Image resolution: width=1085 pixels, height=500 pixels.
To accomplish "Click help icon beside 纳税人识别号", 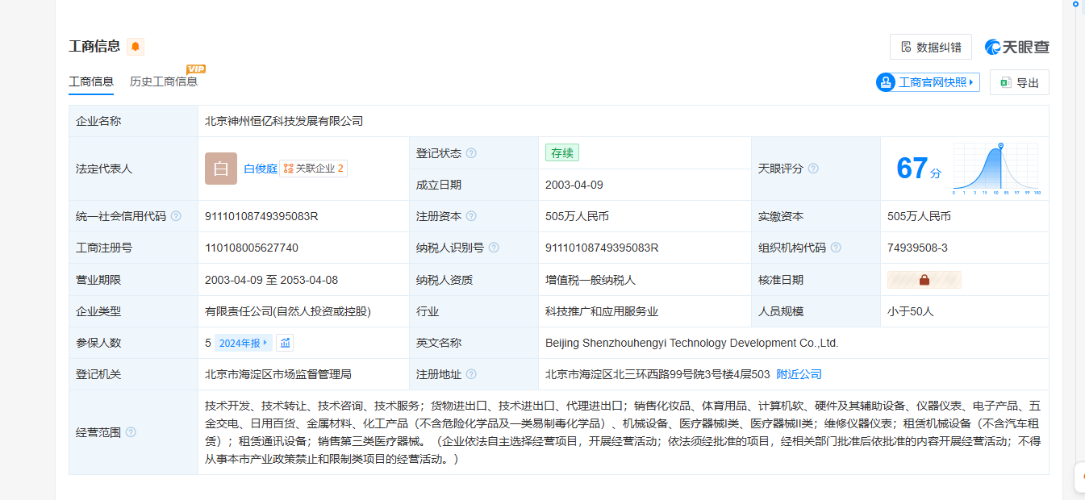I will click(494, 248).
